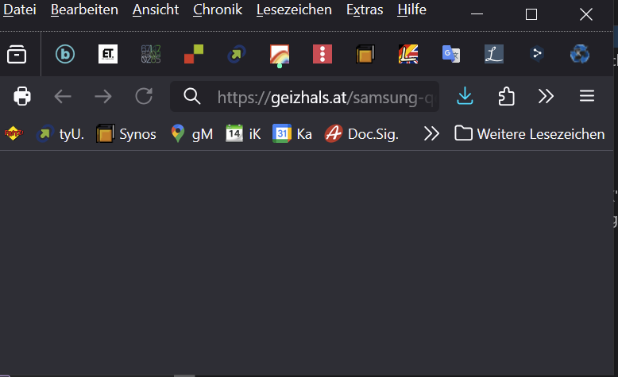The height and width of the screenshot is (377, 618).
Task: Click the printer icon in the toolbar
Action: (22, 97)
